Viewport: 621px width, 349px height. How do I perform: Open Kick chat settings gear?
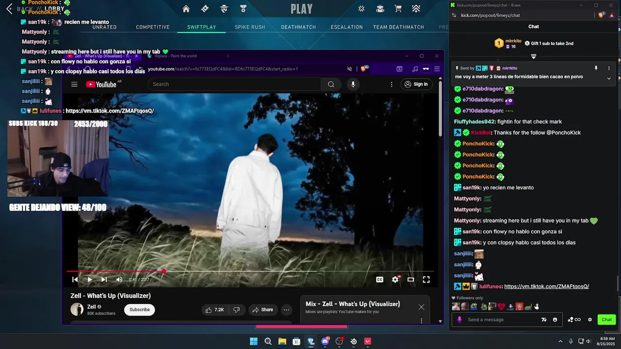pyautogui.click(x=590, y=319)
